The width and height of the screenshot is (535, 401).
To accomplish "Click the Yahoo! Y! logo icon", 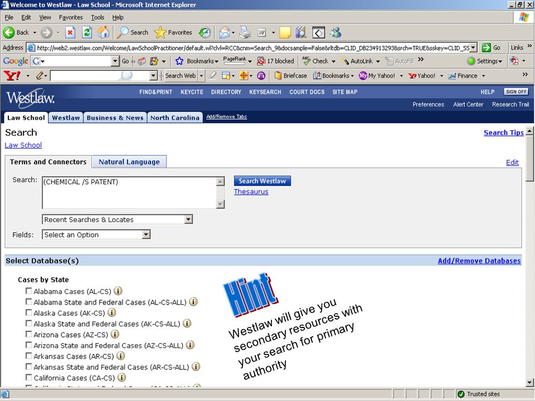I will 12,75.
